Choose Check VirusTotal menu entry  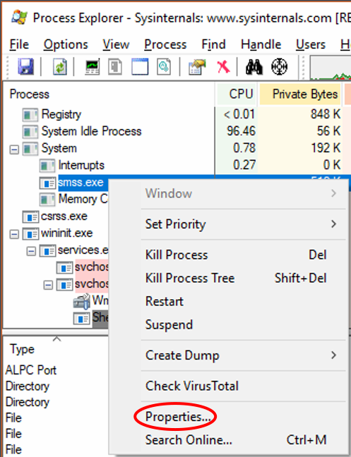[x=230, y=386]
